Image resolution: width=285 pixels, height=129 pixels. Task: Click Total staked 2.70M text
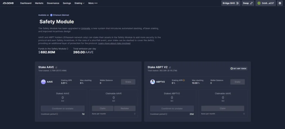point(52,71)
